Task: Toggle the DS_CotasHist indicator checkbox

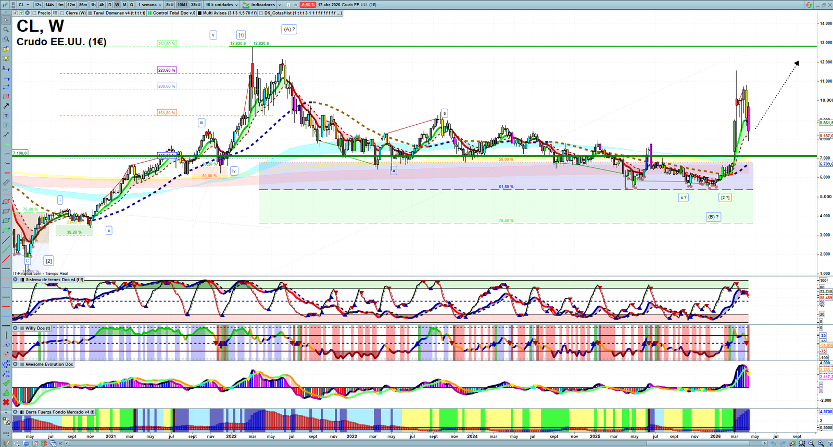Action: [261, 13]
